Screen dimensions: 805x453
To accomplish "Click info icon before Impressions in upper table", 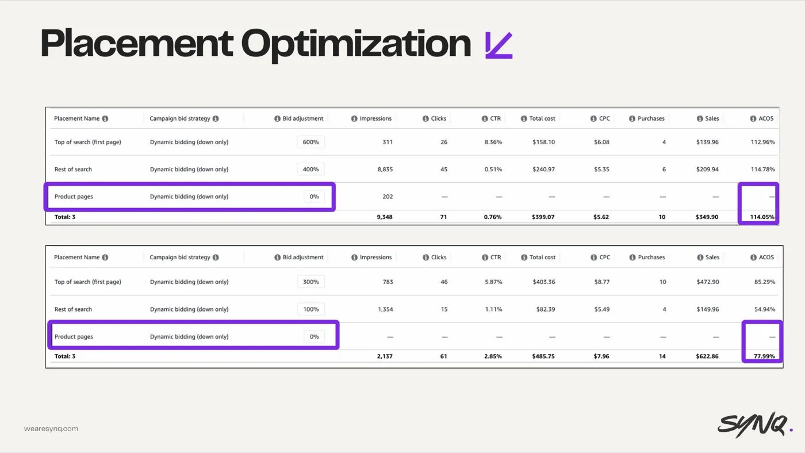I will (x=354, y=118).
